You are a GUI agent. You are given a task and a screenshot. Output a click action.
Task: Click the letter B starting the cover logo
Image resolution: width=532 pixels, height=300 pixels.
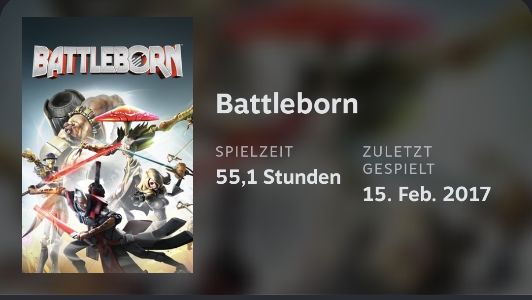point(41,63)
